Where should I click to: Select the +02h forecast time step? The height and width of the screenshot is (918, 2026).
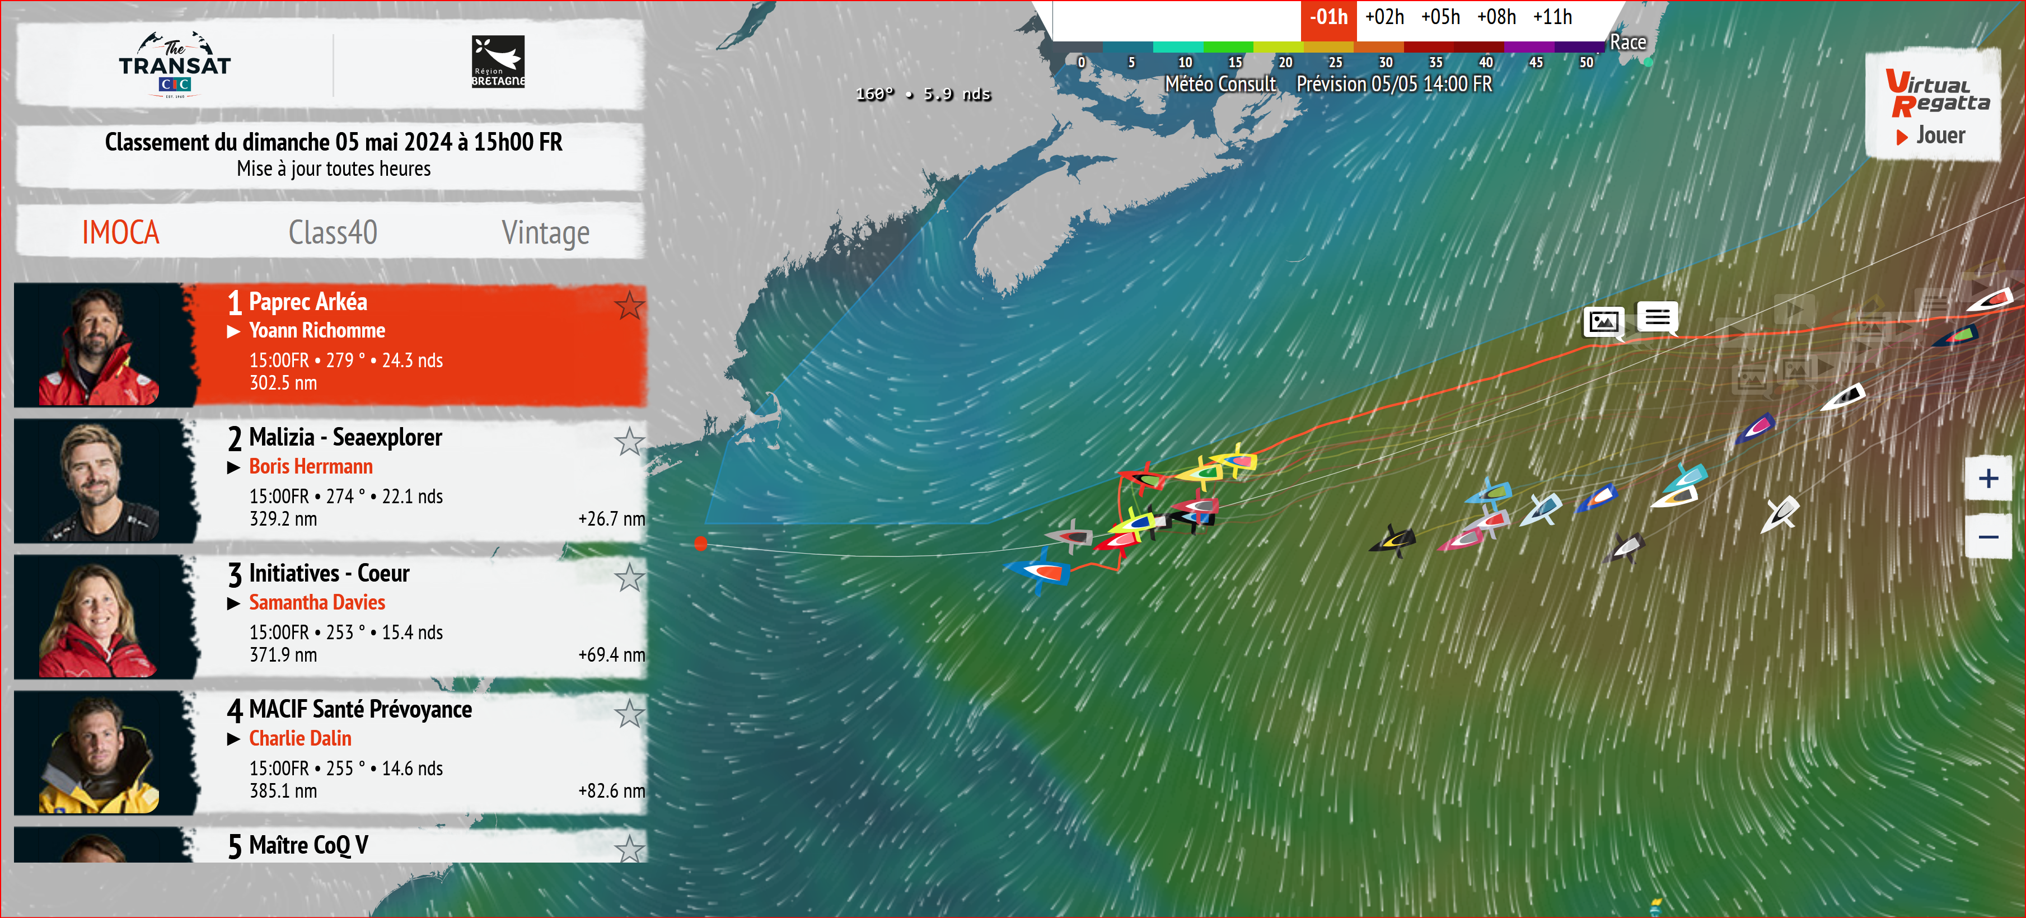(x=1384, y=17)
